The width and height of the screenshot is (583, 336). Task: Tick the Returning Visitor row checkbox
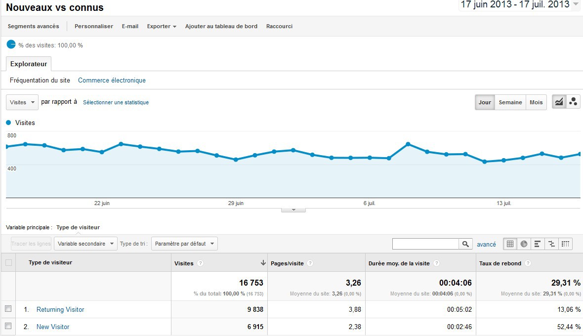[8, 309]
